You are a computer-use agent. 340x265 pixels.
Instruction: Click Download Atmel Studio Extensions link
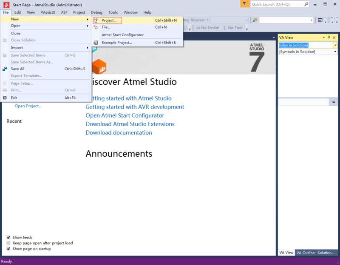pos(130,124)
